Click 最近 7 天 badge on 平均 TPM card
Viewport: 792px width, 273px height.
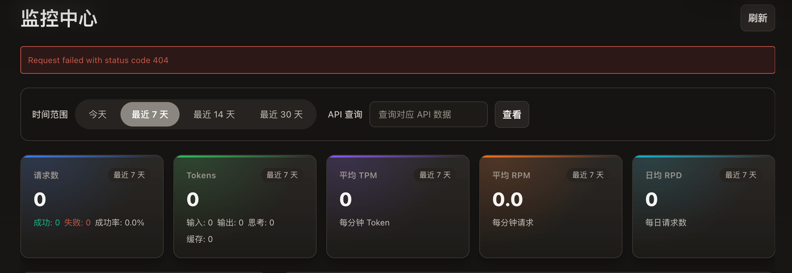click(435, 175)
